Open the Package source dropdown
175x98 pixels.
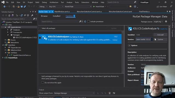pos(158,22)
